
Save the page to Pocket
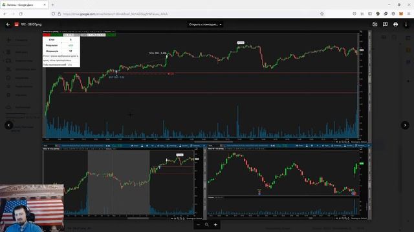click(354, 14)
